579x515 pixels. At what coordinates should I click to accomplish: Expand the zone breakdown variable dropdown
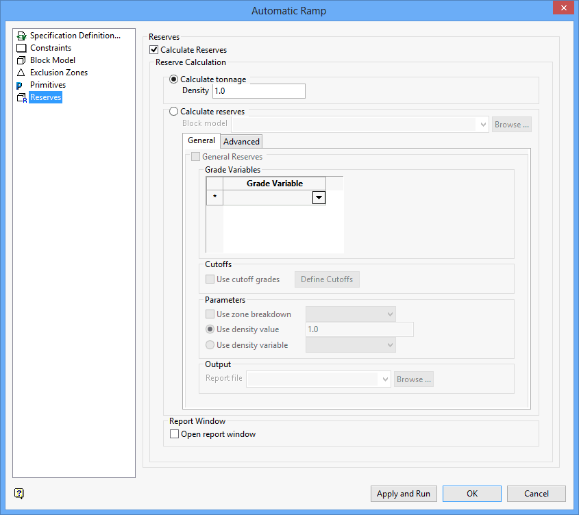(390, 314)
